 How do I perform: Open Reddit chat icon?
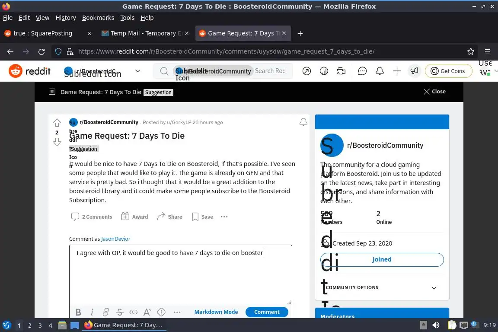coord(362,71)
